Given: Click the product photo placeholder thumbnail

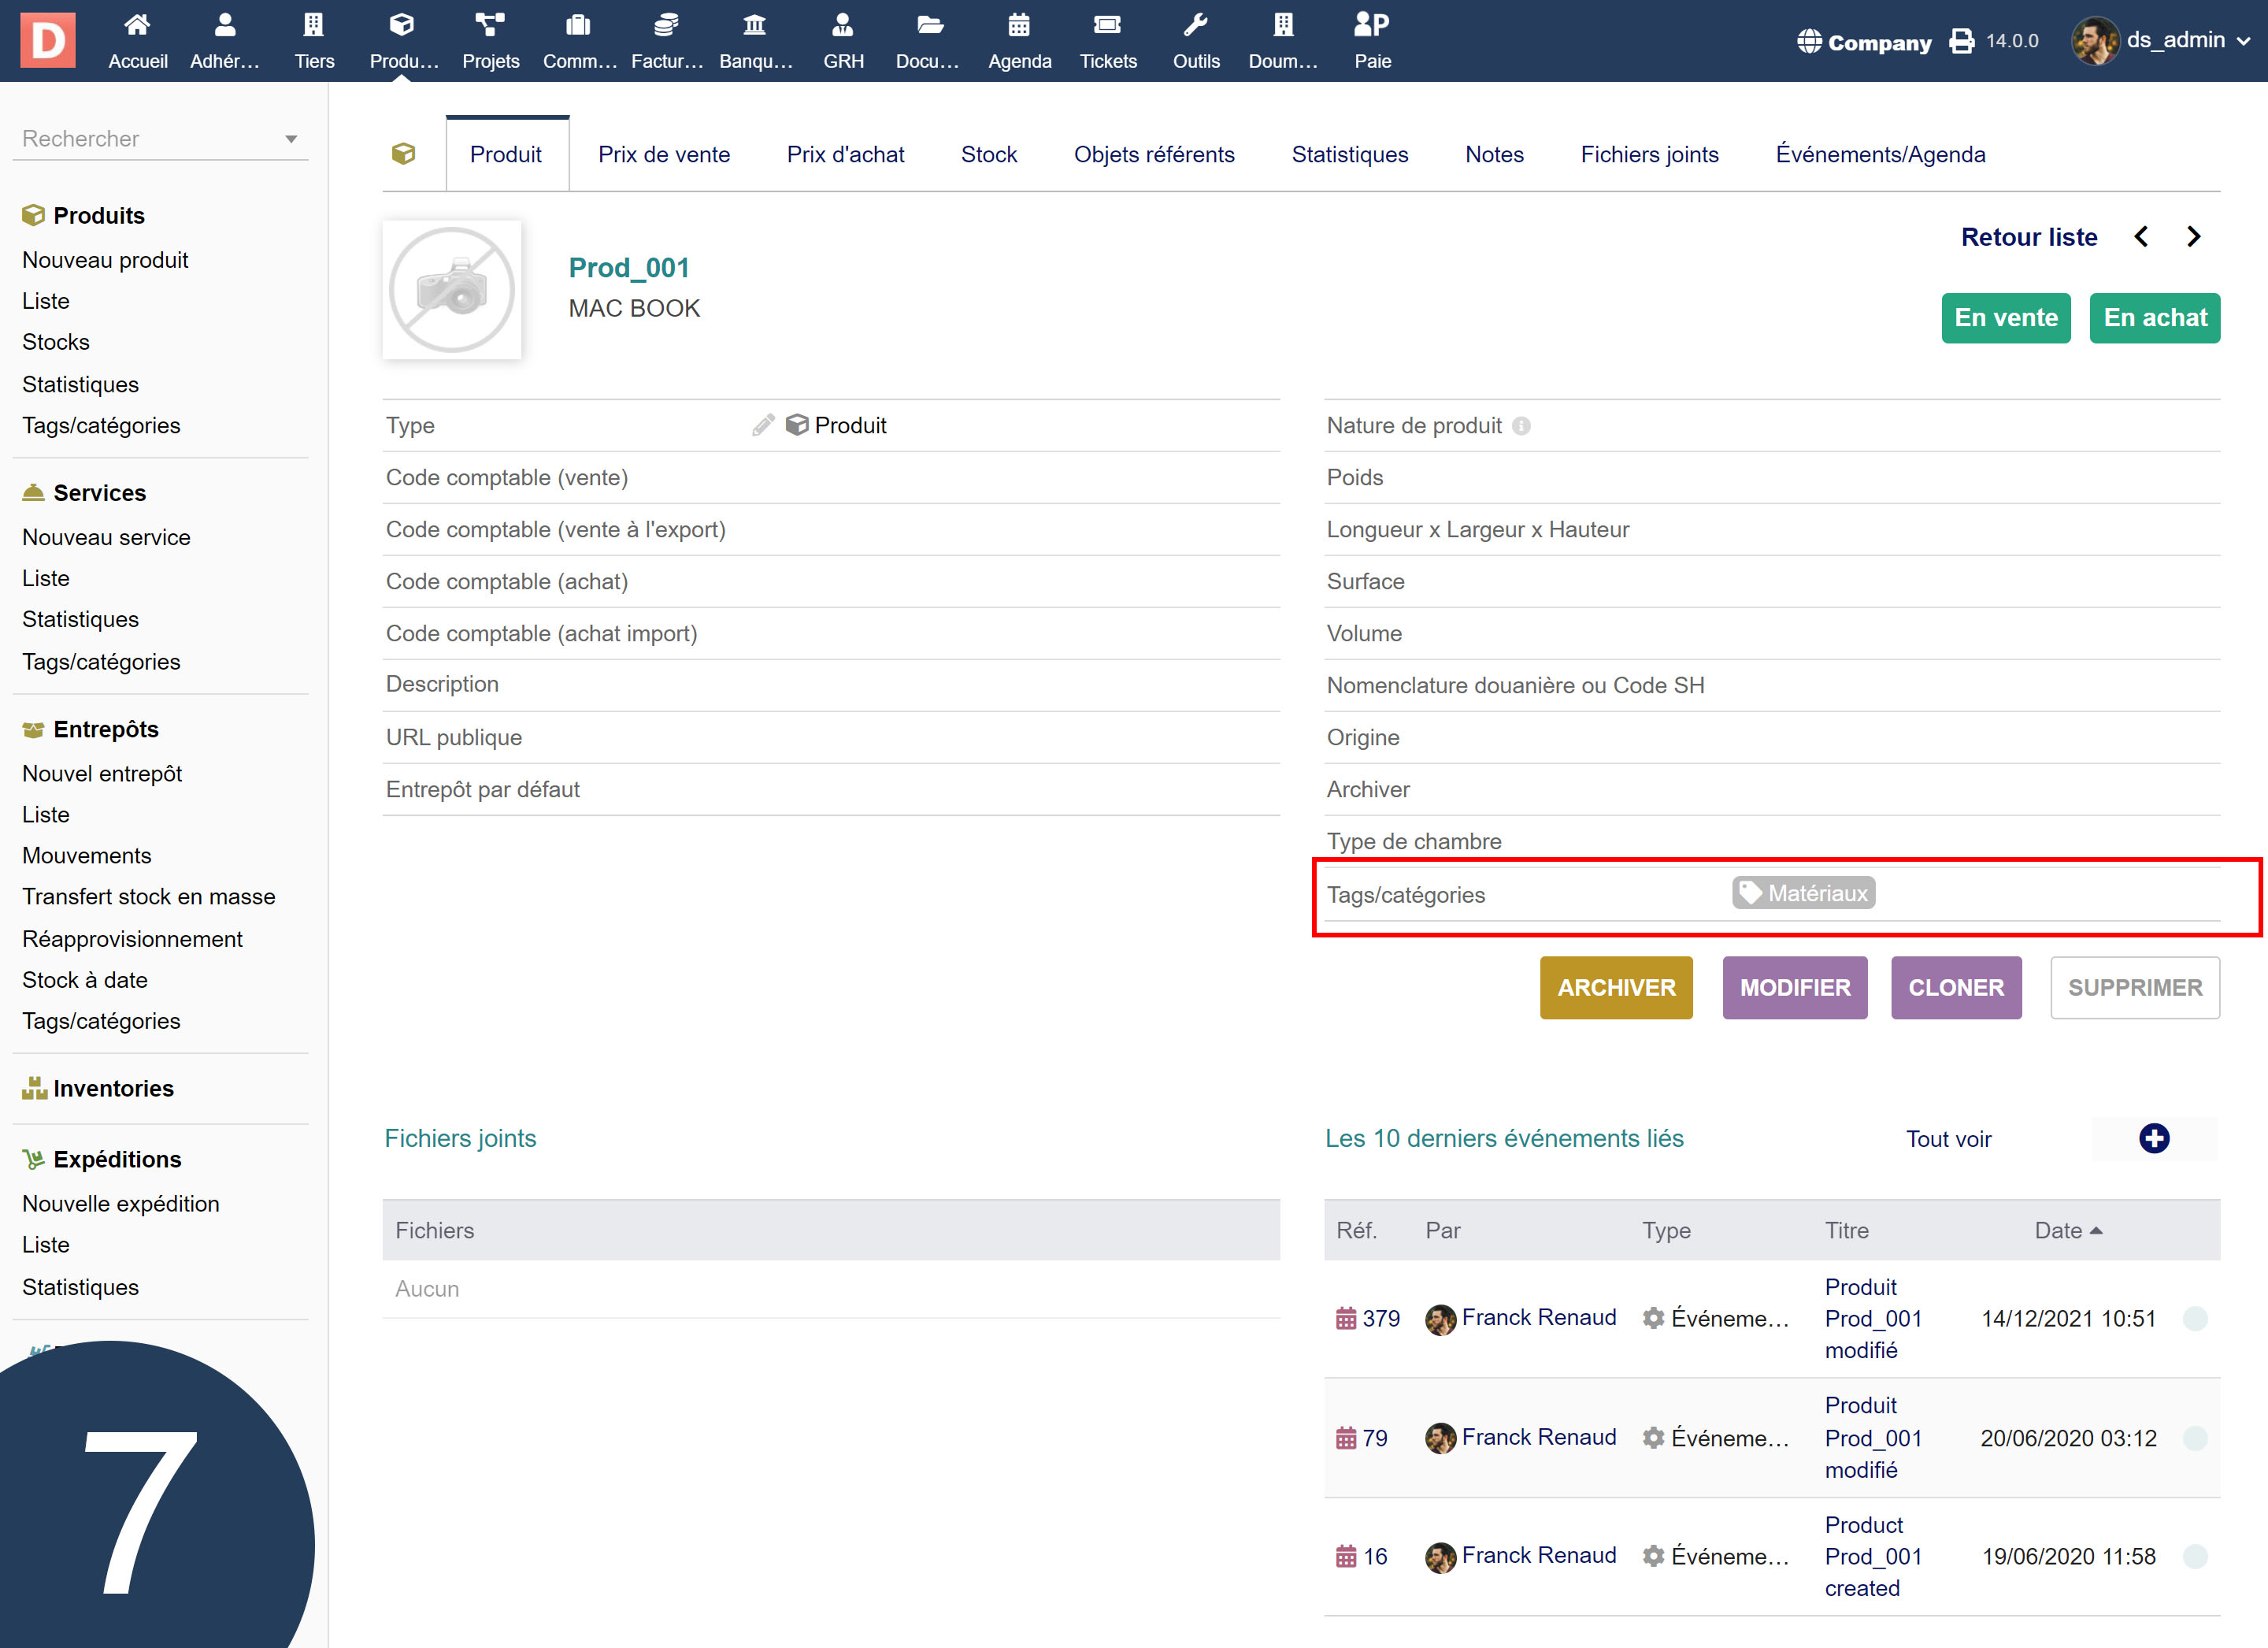Looking at the screenshot, I should [452, 290].
